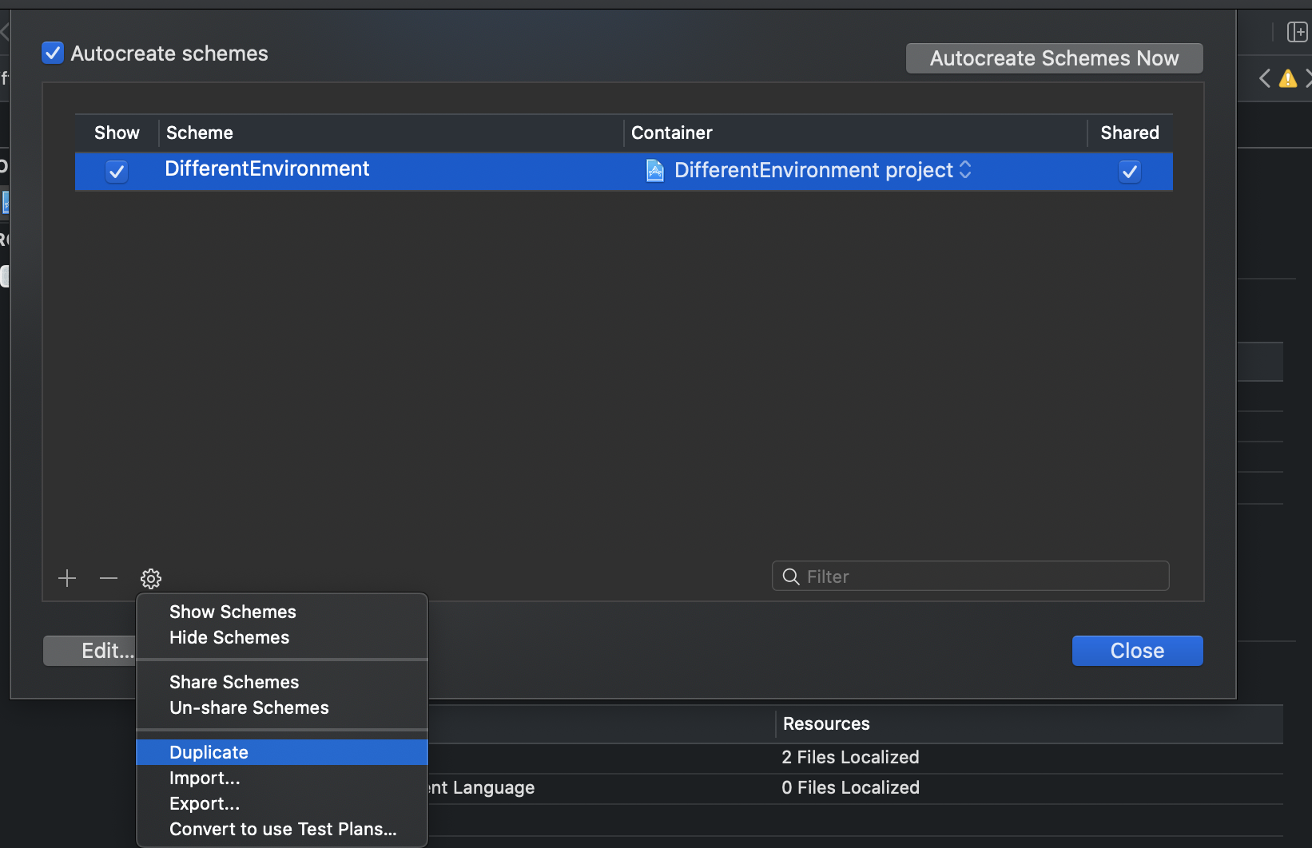Image resolution: width=1312 pixels, height=848 pixels.
Task: Click into the Filter search field
Action: (983, 577)
